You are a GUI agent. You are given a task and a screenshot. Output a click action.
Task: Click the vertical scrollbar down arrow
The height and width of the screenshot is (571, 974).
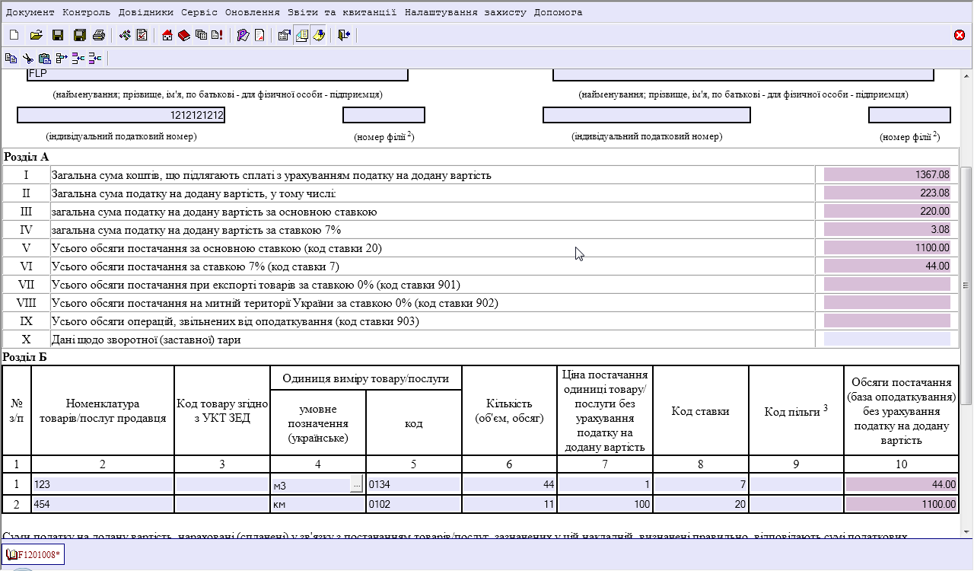click(x=966, y=531)
